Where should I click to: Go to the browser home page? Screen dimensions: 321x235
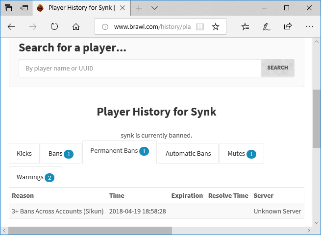[x=75, y=27]
